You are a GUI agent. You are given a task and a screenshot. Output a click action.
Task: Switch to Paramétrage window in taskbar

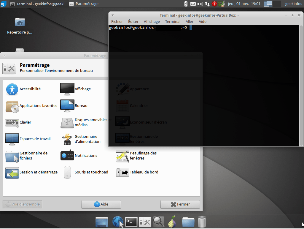[x=84, y=4]
